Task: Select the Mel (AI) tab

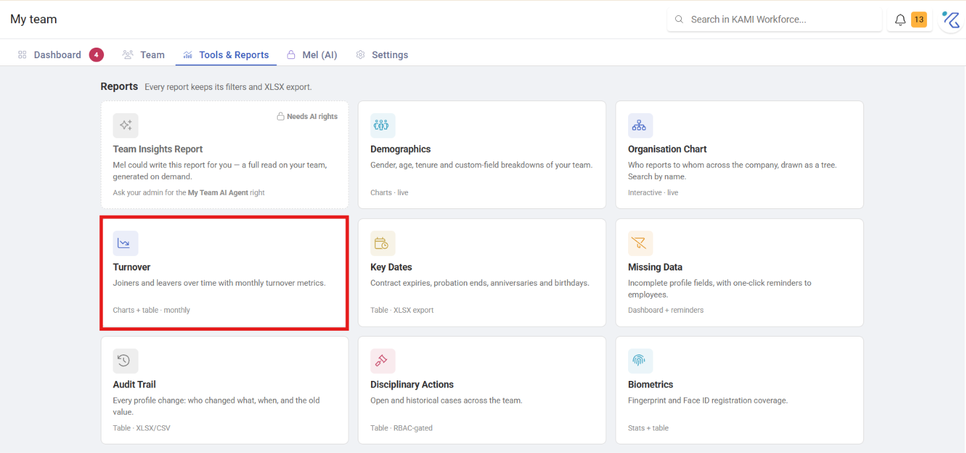Action: (x=312, y=55)
